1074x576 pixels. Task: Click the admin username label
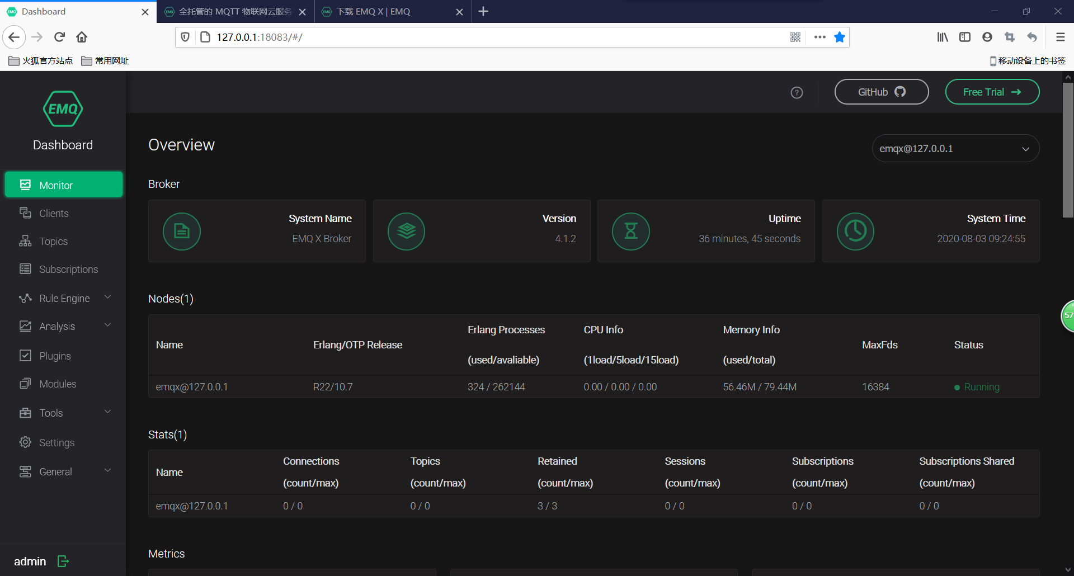coord(30,561)
